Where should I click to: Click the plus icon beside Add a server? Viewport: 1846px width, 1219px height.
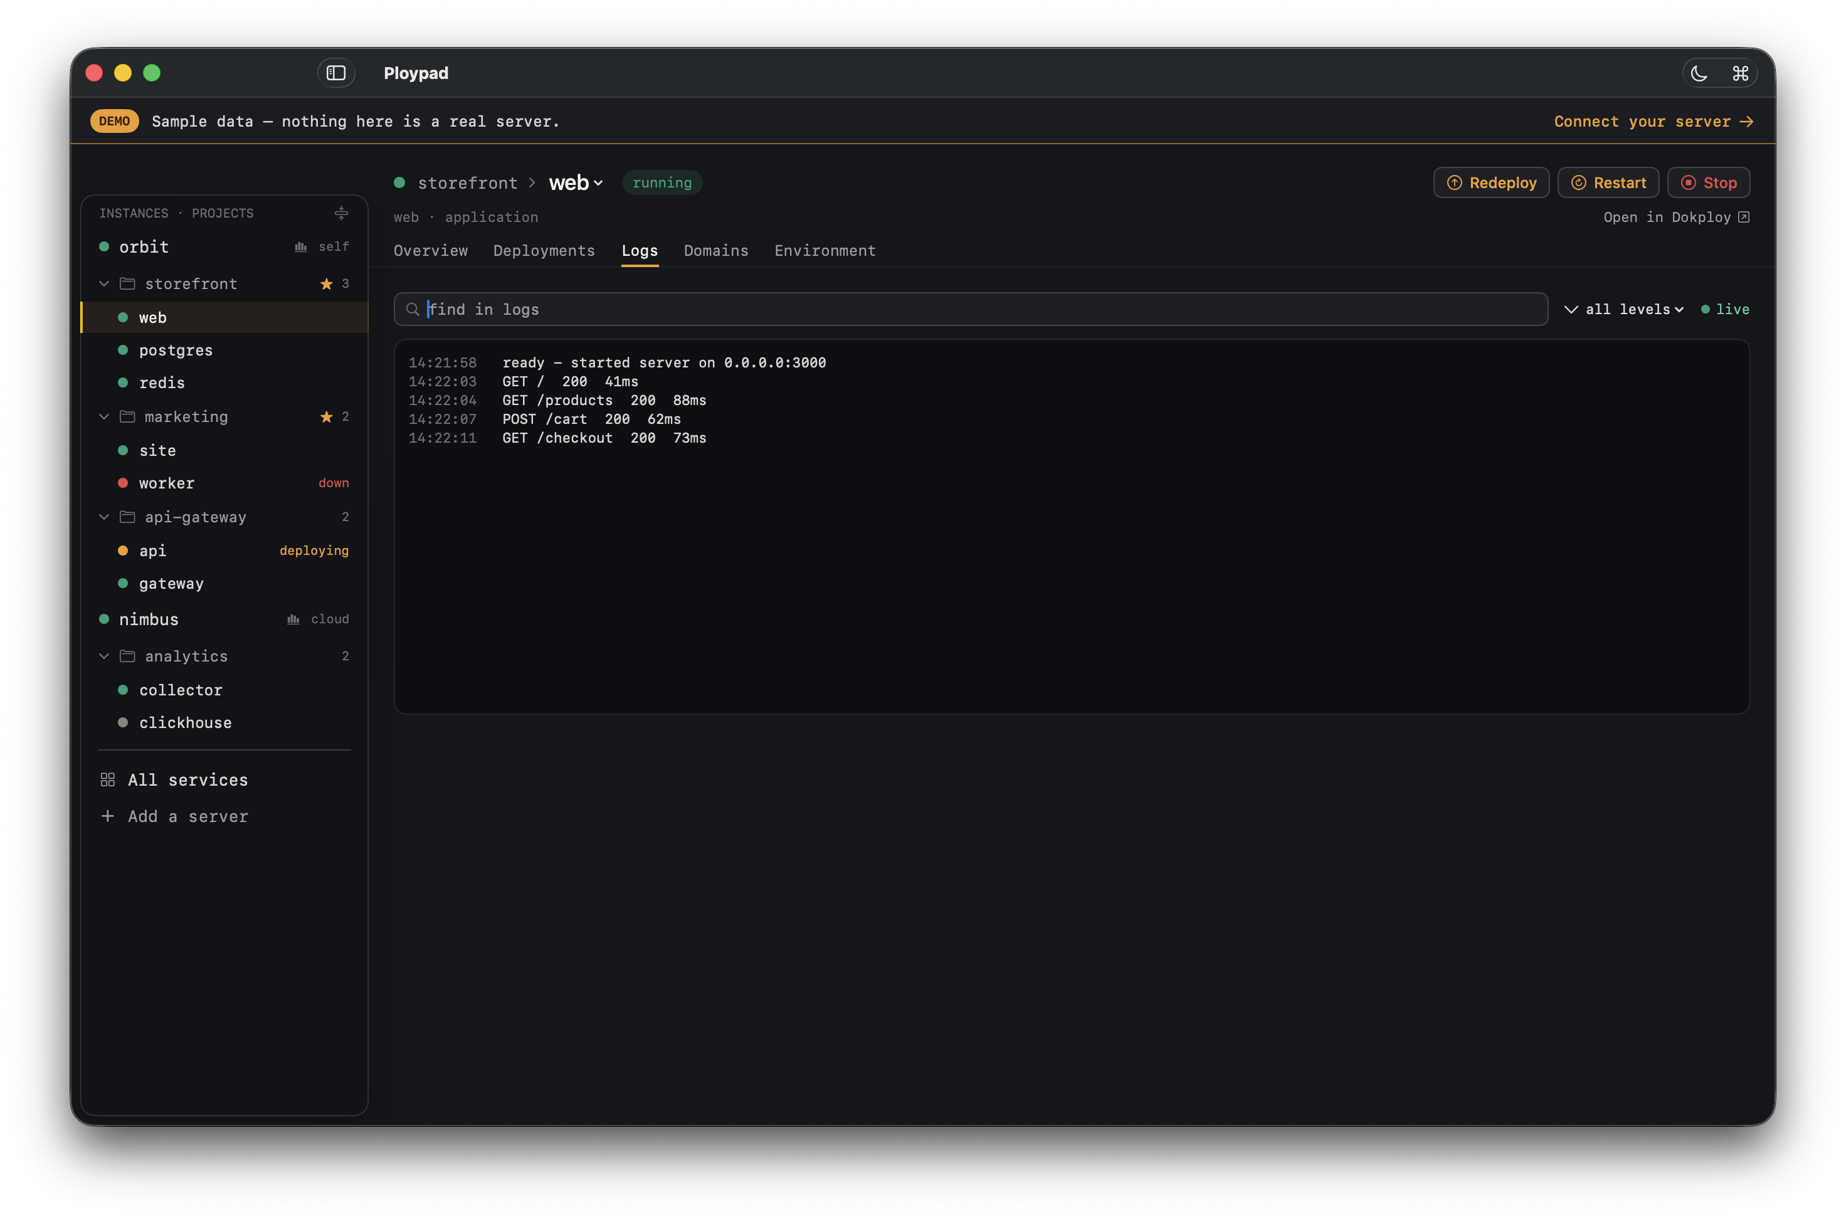[x=108, y=816]
